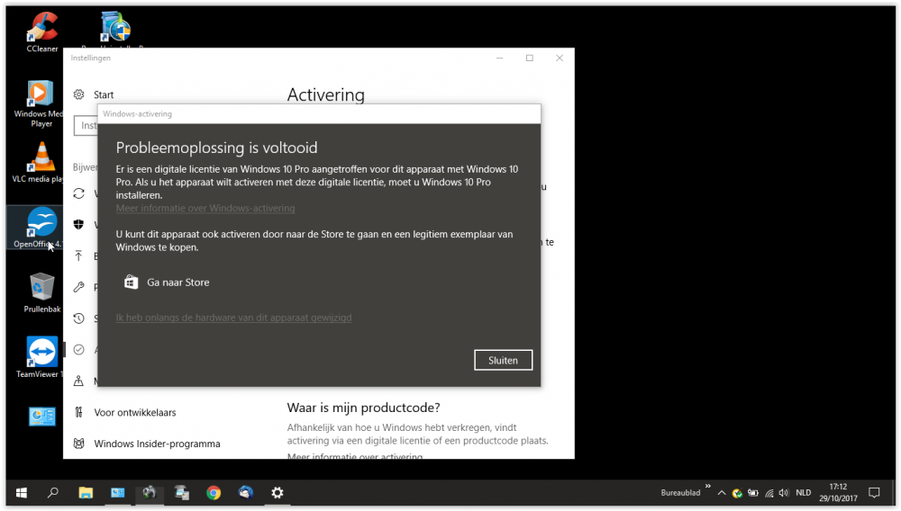Open battery status tray icon
The width and height of the screenshot is (901, 511).
(752, 493)
